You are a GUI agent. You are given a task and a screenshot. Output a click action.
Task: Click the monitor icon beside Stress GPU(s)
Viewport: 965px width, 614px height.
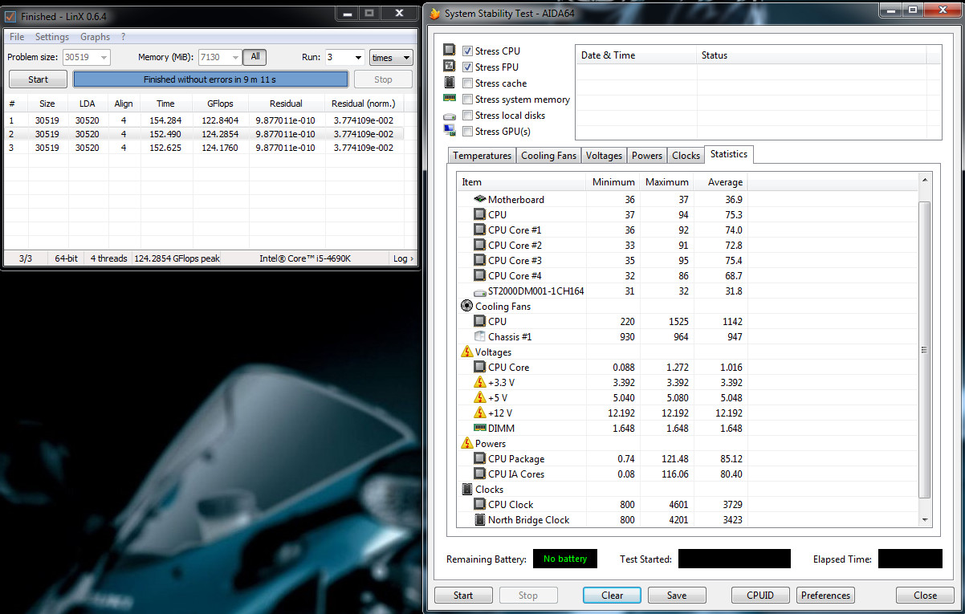tap(450, 131)
